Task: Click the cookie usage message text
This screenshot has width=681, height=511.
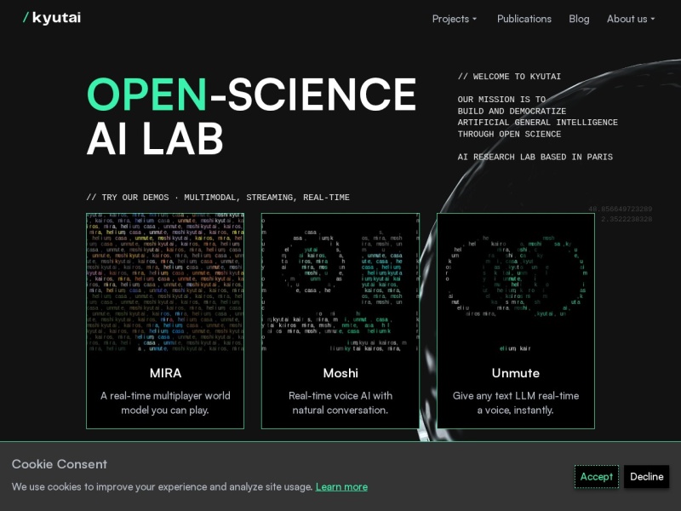Action: 162,487
